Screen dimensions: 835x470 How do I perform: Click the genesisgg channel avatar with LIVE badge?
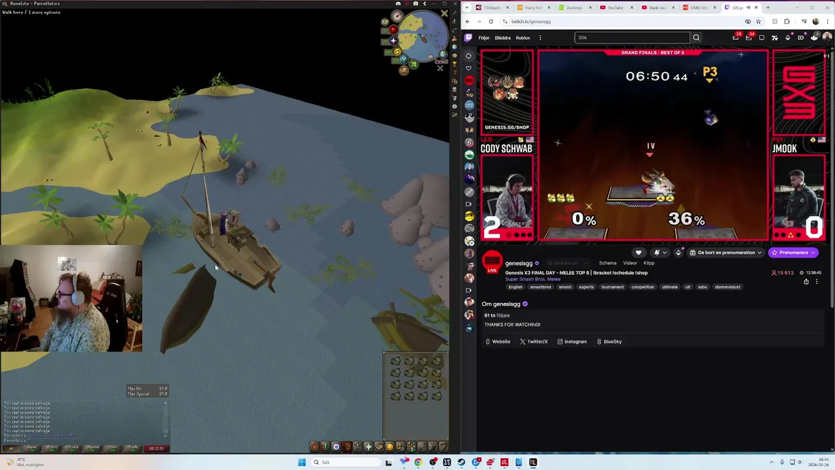coord(492,262)
